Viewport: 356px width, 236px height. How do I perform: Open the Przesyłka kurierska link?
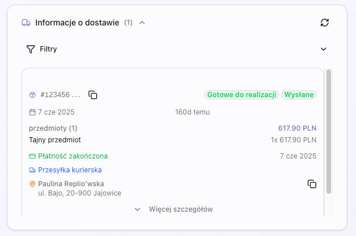pyautogui.click(x=70, y=170)
